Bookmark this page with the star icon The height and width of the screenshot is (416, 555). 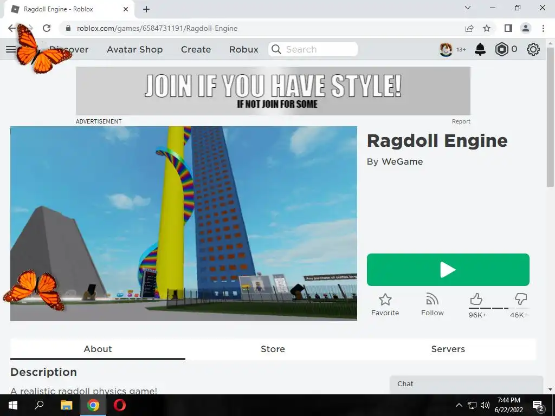487,28
